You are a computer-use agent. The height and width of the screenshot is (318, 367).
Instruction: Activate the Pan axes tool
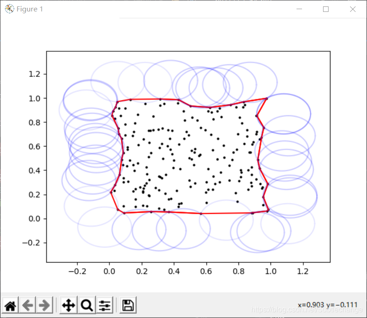click(x=69, y=305)
